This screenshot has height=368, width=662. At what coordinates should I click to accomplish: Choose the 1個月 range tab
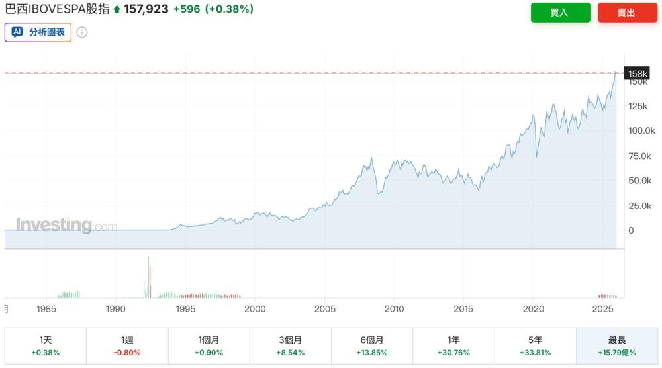209,345
